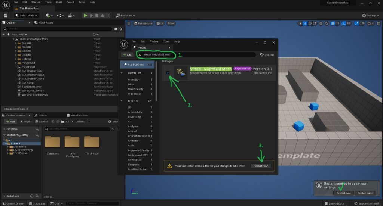Image resolution: width=383 pixels, height=206 pixels.
Task: Collapse the BUILT-IN plugin category
Action: pyautogui.click(x=122, y=101)
